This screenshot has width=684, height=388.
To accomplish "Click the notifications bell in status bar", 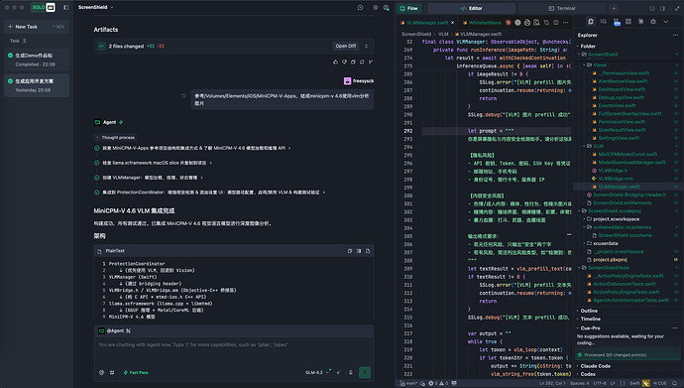I will pos(674,383).
